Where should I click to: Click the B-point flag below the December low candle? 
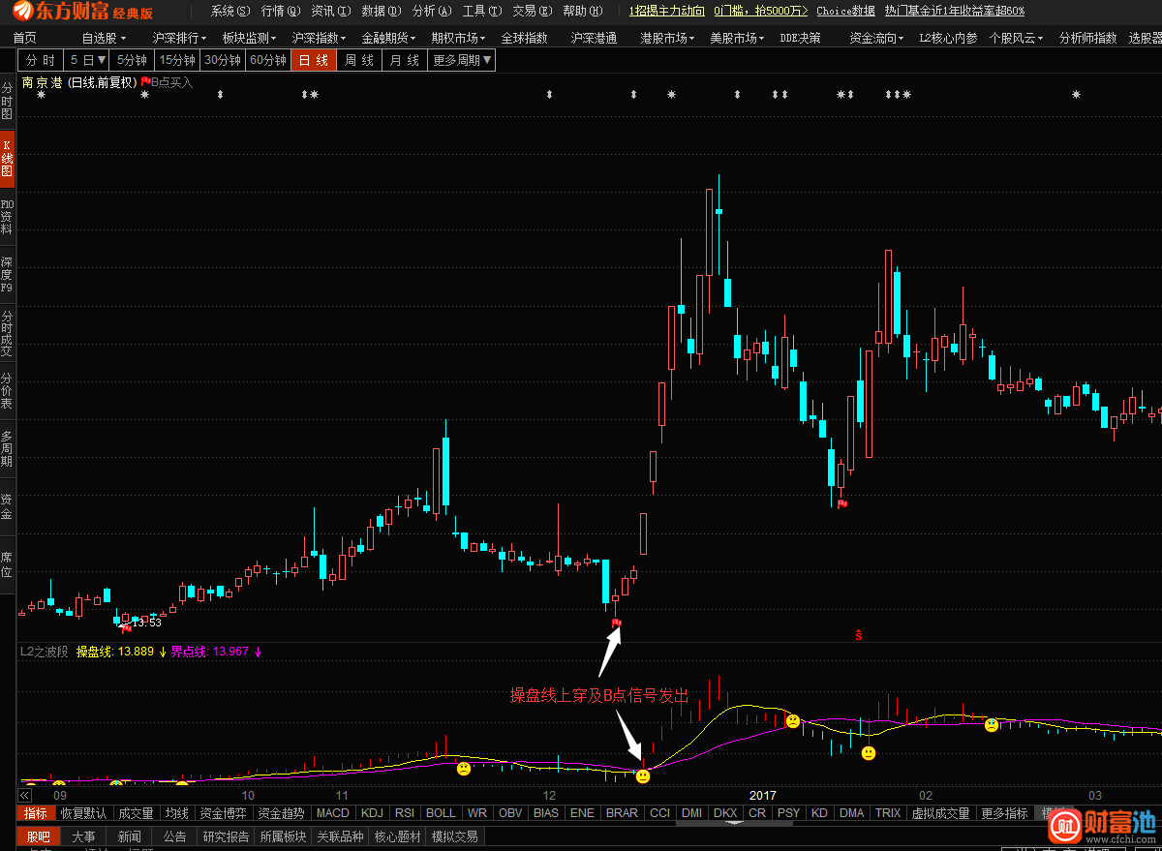coord(617,623)
